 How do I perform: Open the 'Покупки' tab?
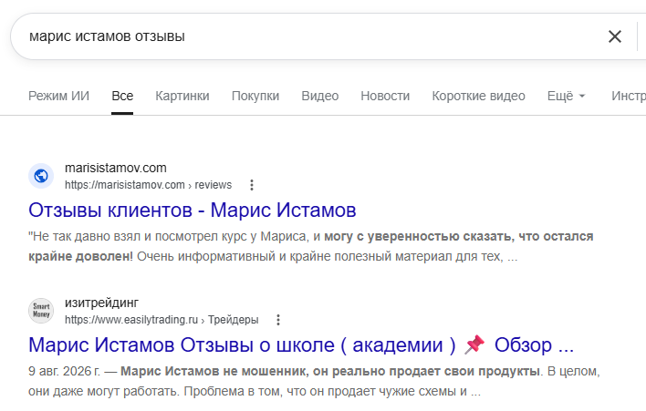click(255, 96)
